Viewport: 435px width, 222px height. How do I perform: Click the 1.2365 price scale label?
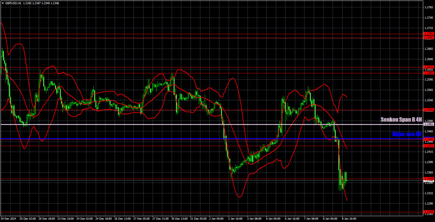tap(428, 173)
